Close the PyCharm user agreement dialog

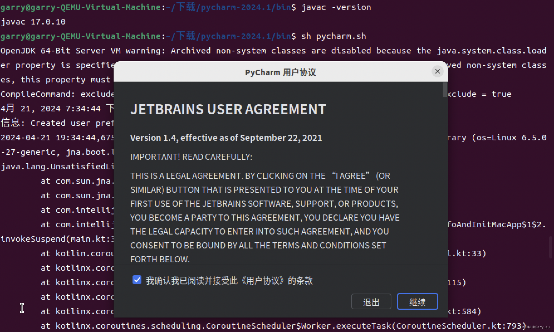[437, 72]
